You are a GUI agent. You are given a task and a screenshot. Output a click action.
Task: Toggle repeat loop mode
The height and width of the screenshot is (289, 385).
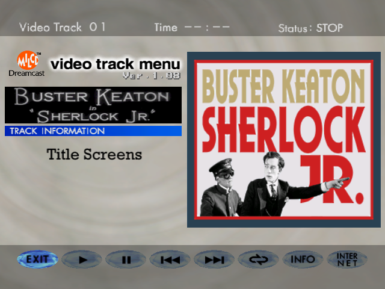259,259
